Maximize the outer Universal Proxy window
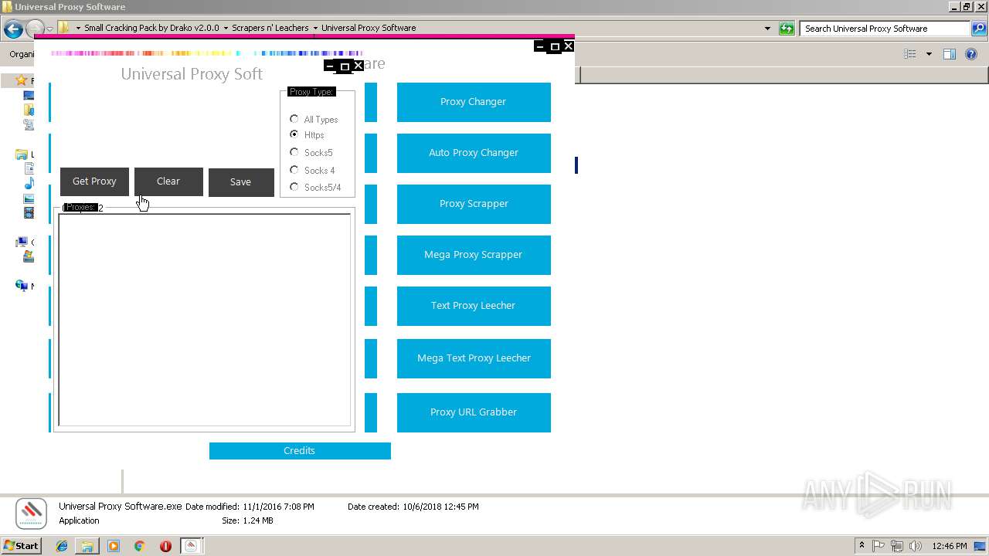Viewport: 989px width, 556px height. [555, 46]
